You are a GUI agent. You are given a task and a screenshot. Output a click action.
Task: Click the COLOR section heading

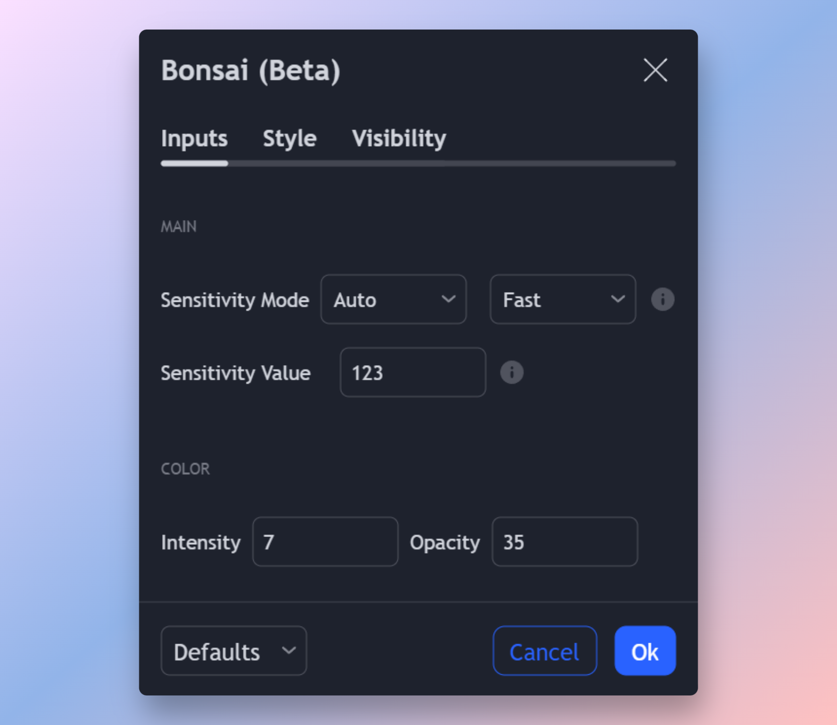[185, 469]
